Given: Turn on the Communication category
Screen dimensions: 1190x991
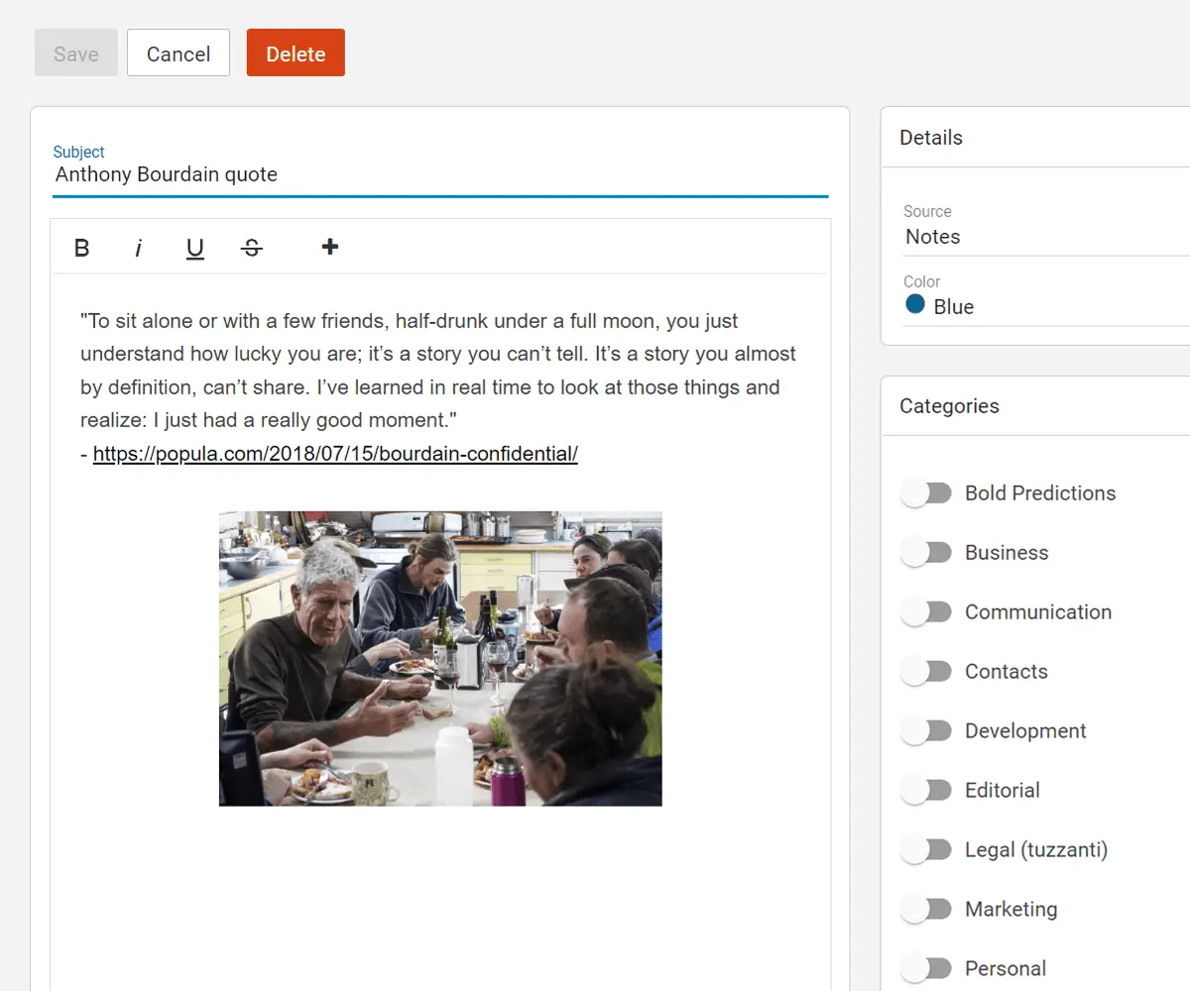Looking at the screenshot, I should (x=926, y=612).
